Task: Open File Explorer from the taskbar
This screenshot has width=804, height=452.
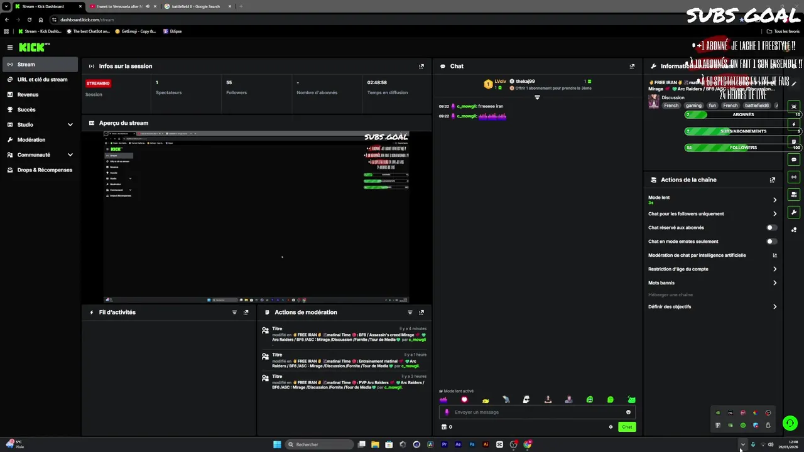Action: point(375,444)
